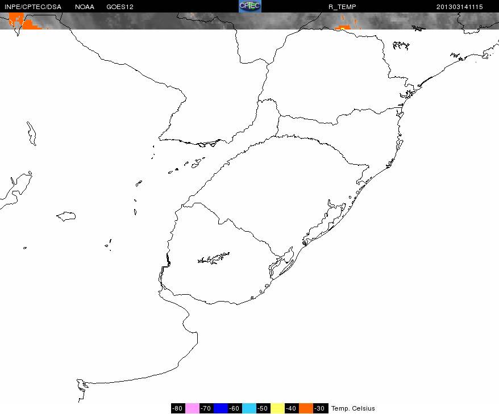Click the NOAA label in the header
The height and width of the screenshot is (414, 499).
point(85,7)
